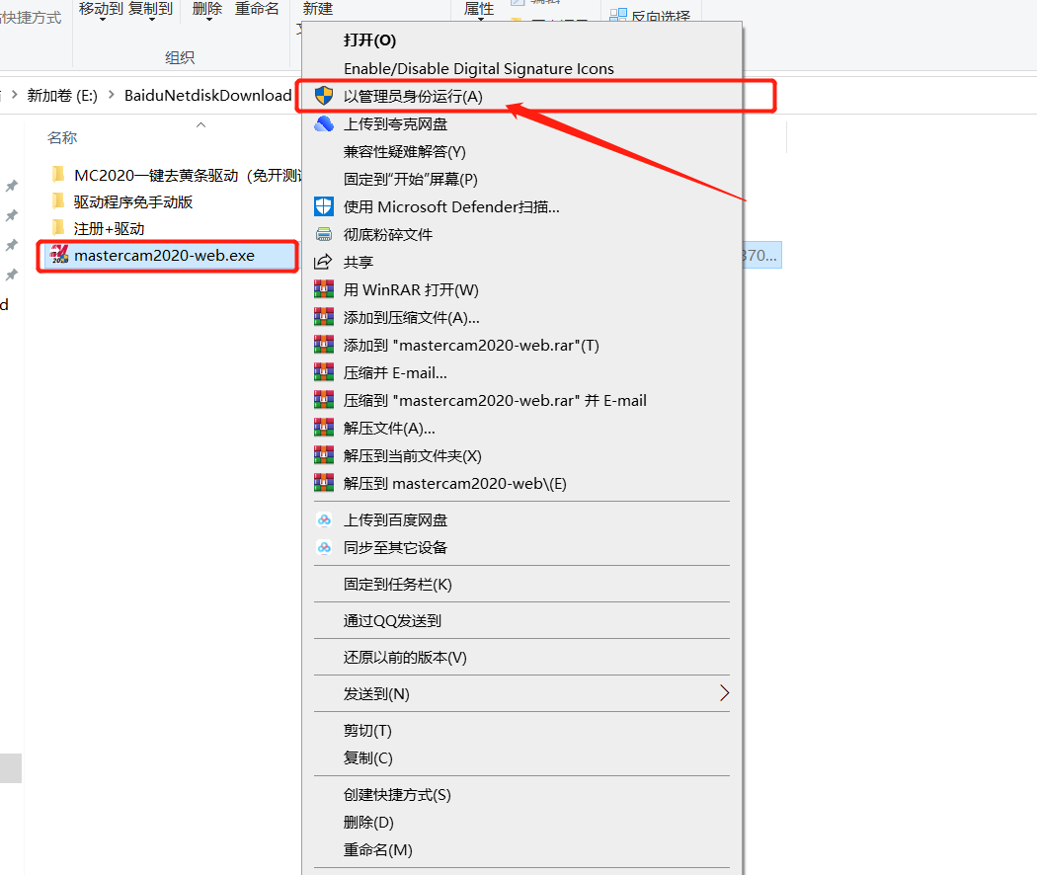This screenshot has height=875, width=1037.
Task: Click the sort chevron above the 名称 column
Action: [x=199, y=124]
